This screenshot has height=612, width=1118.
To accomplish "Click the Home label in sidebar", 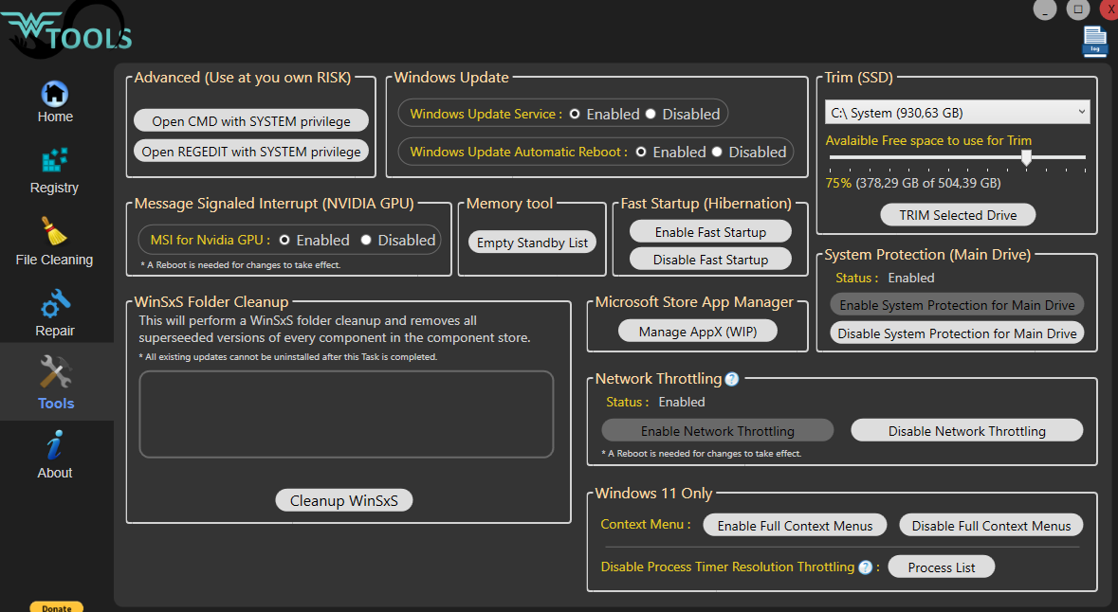I will [x=55, y=117].
